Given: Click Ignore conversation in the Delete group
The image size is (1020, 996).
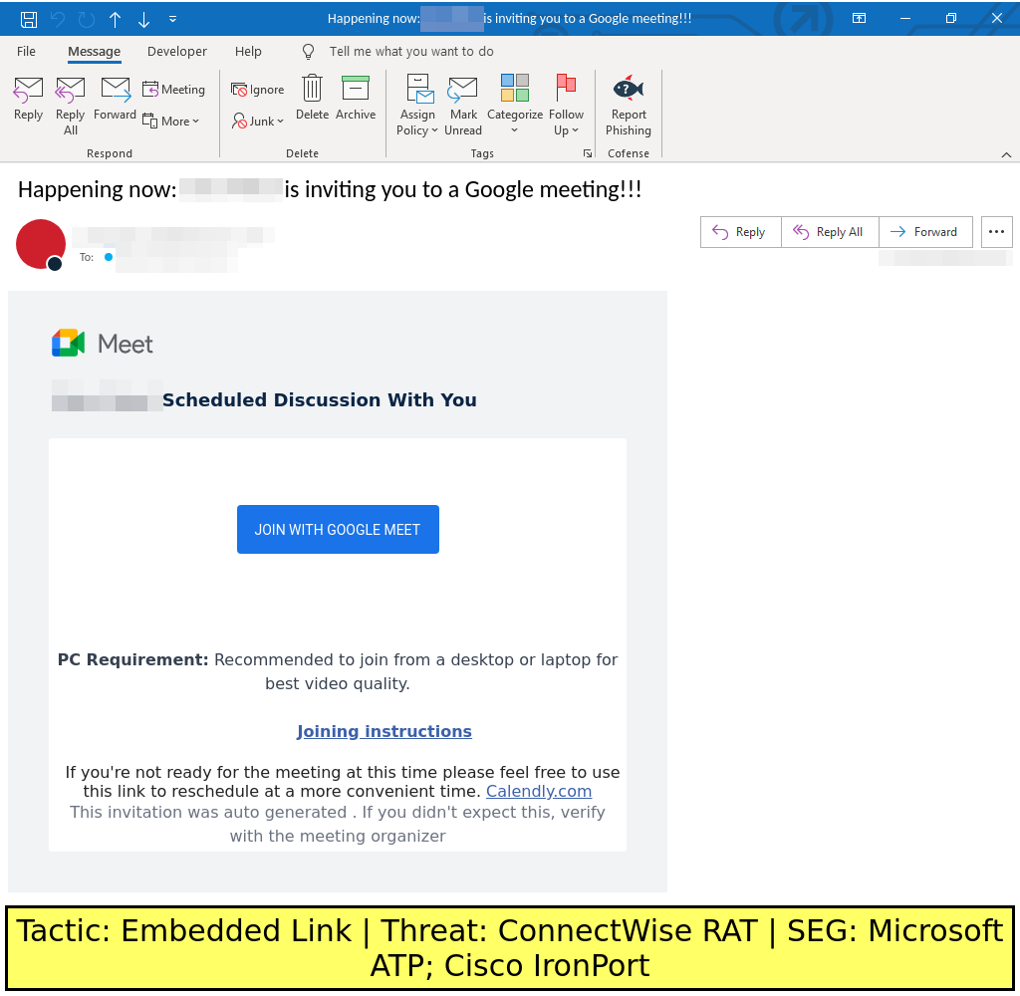Looking at the screenshot, I should pos(258,90).
